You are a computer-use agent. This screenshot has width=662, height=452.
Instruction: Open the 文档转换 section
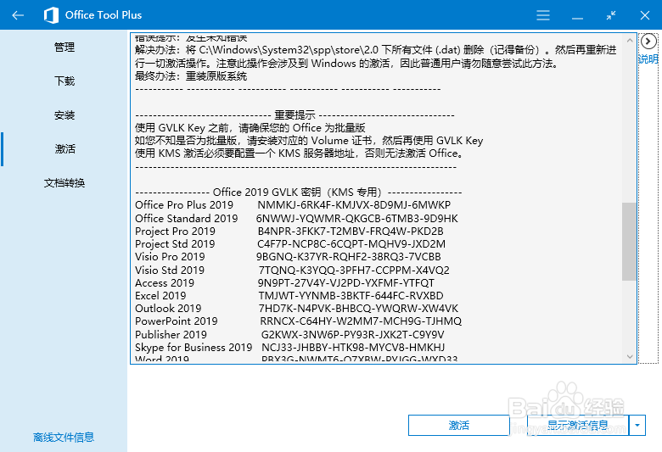tap(65, 182)
